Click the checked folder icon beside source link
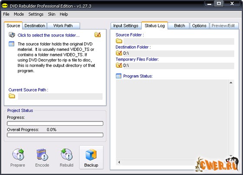243x175 pixels. tap(98, 35)
